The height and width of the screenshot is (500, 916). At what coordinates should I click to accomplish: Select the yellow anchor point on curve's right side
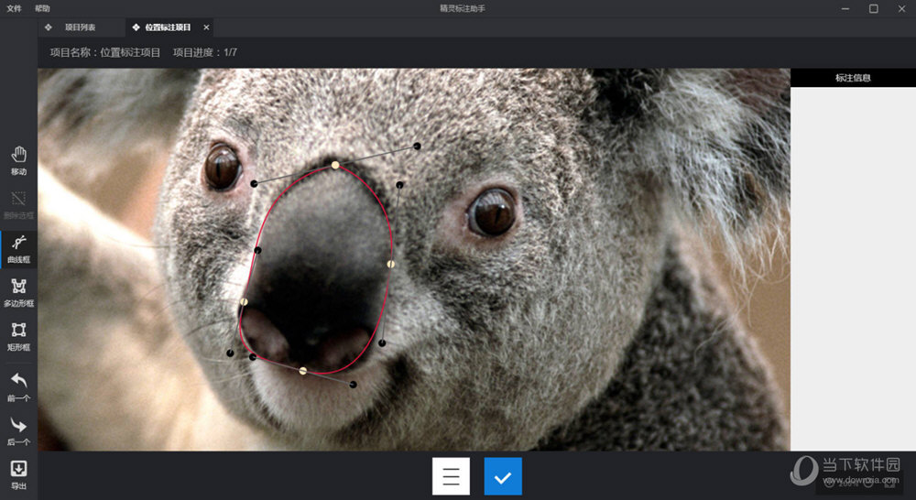[391, 264]
